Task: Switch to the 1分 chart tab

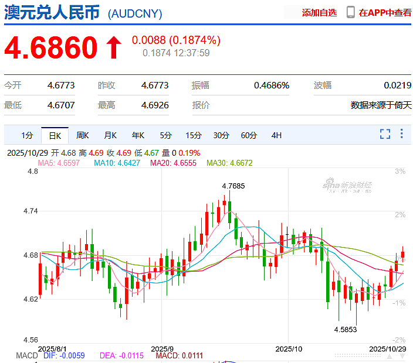Action: [x=27, y=135]
